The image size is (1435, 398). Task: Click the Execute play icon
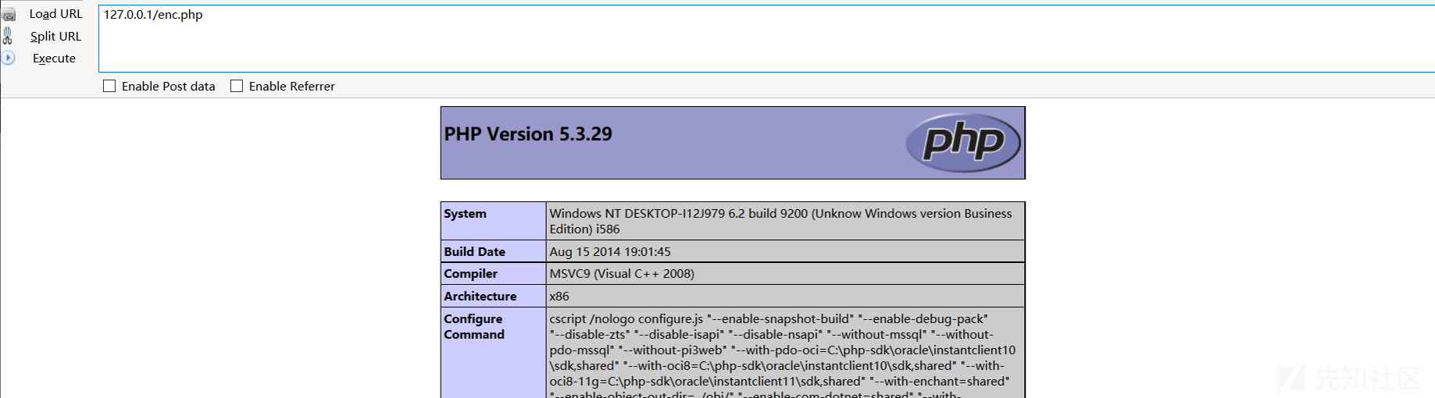(8, 58)
